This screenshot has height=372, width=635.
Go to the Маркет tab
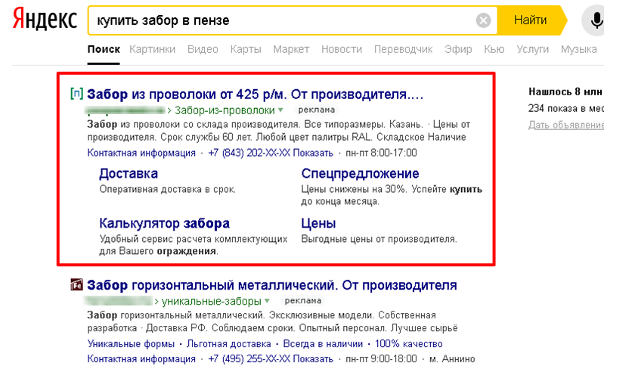pyautogui.click(x=291, y=49)
